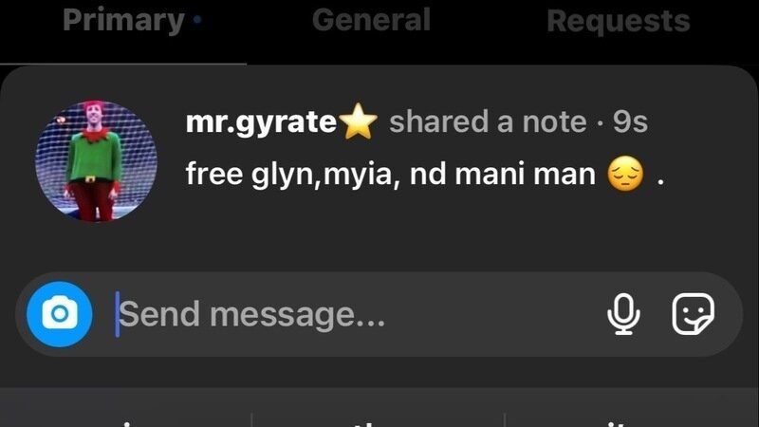Tap the 9s timestamp on the note
The width and height of the screenshot is (759, 427).
(630, 121)
